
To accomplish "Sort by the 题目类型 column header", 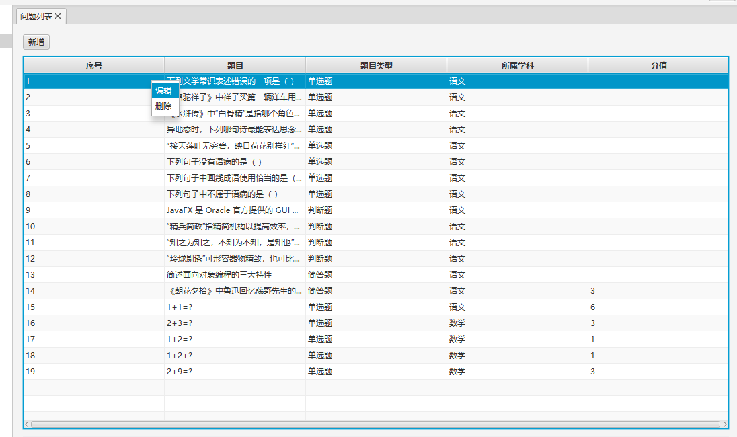I will click(x=376, y=65).
